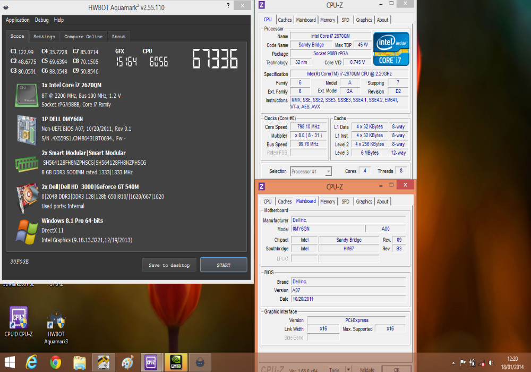Click the Tools button in CPU-Z
531x372 pixels.
coord(334,369)
